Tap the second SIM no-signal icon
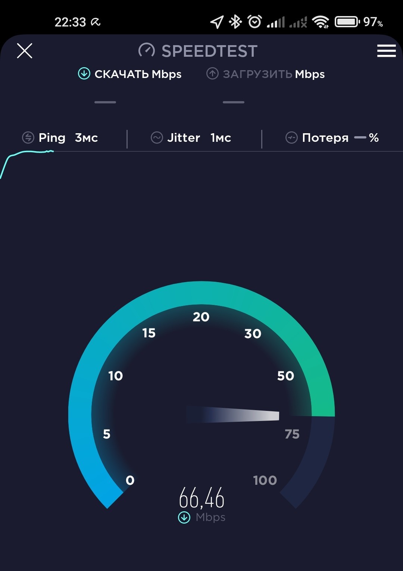 click(x=298, y=22)
